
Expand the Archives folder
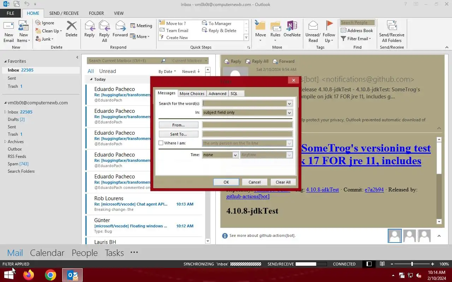click(5, 142)
